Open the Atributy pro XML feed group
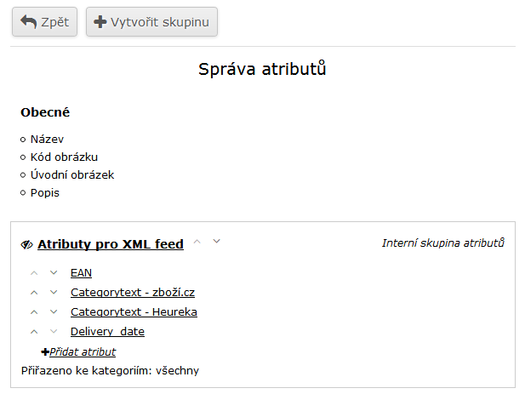The width and height of the screenshot is (525, 394). coord(111,244)
